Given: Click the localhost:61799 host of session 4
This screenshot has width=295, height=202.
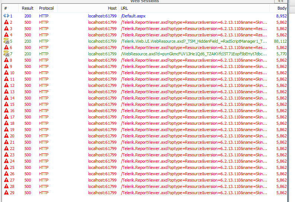Looking at the screenshot, I should [102, 35].
